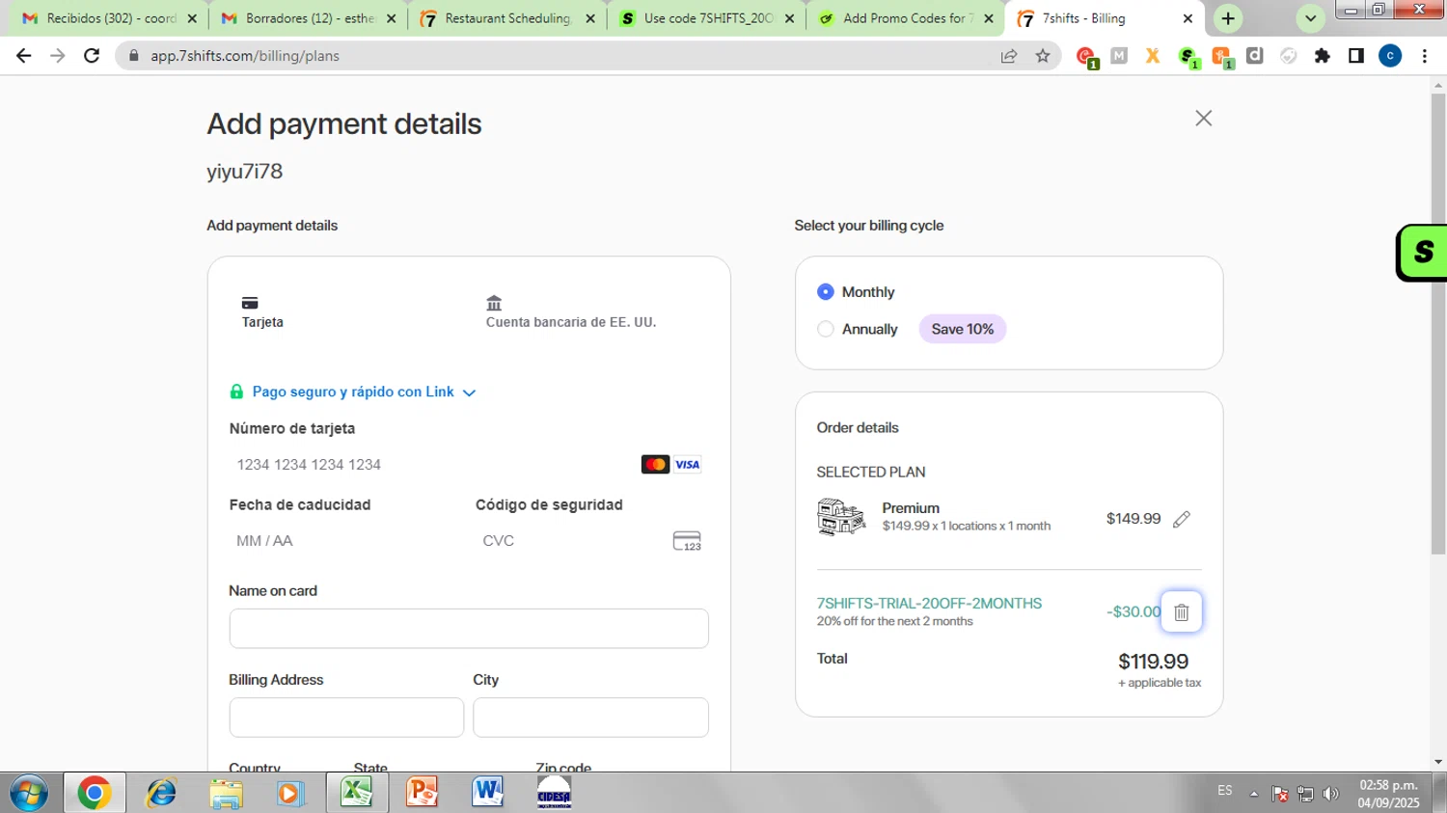The height and width of the screenshot is (813, 1447).
Task: Reload the current page
Action: 92,56
